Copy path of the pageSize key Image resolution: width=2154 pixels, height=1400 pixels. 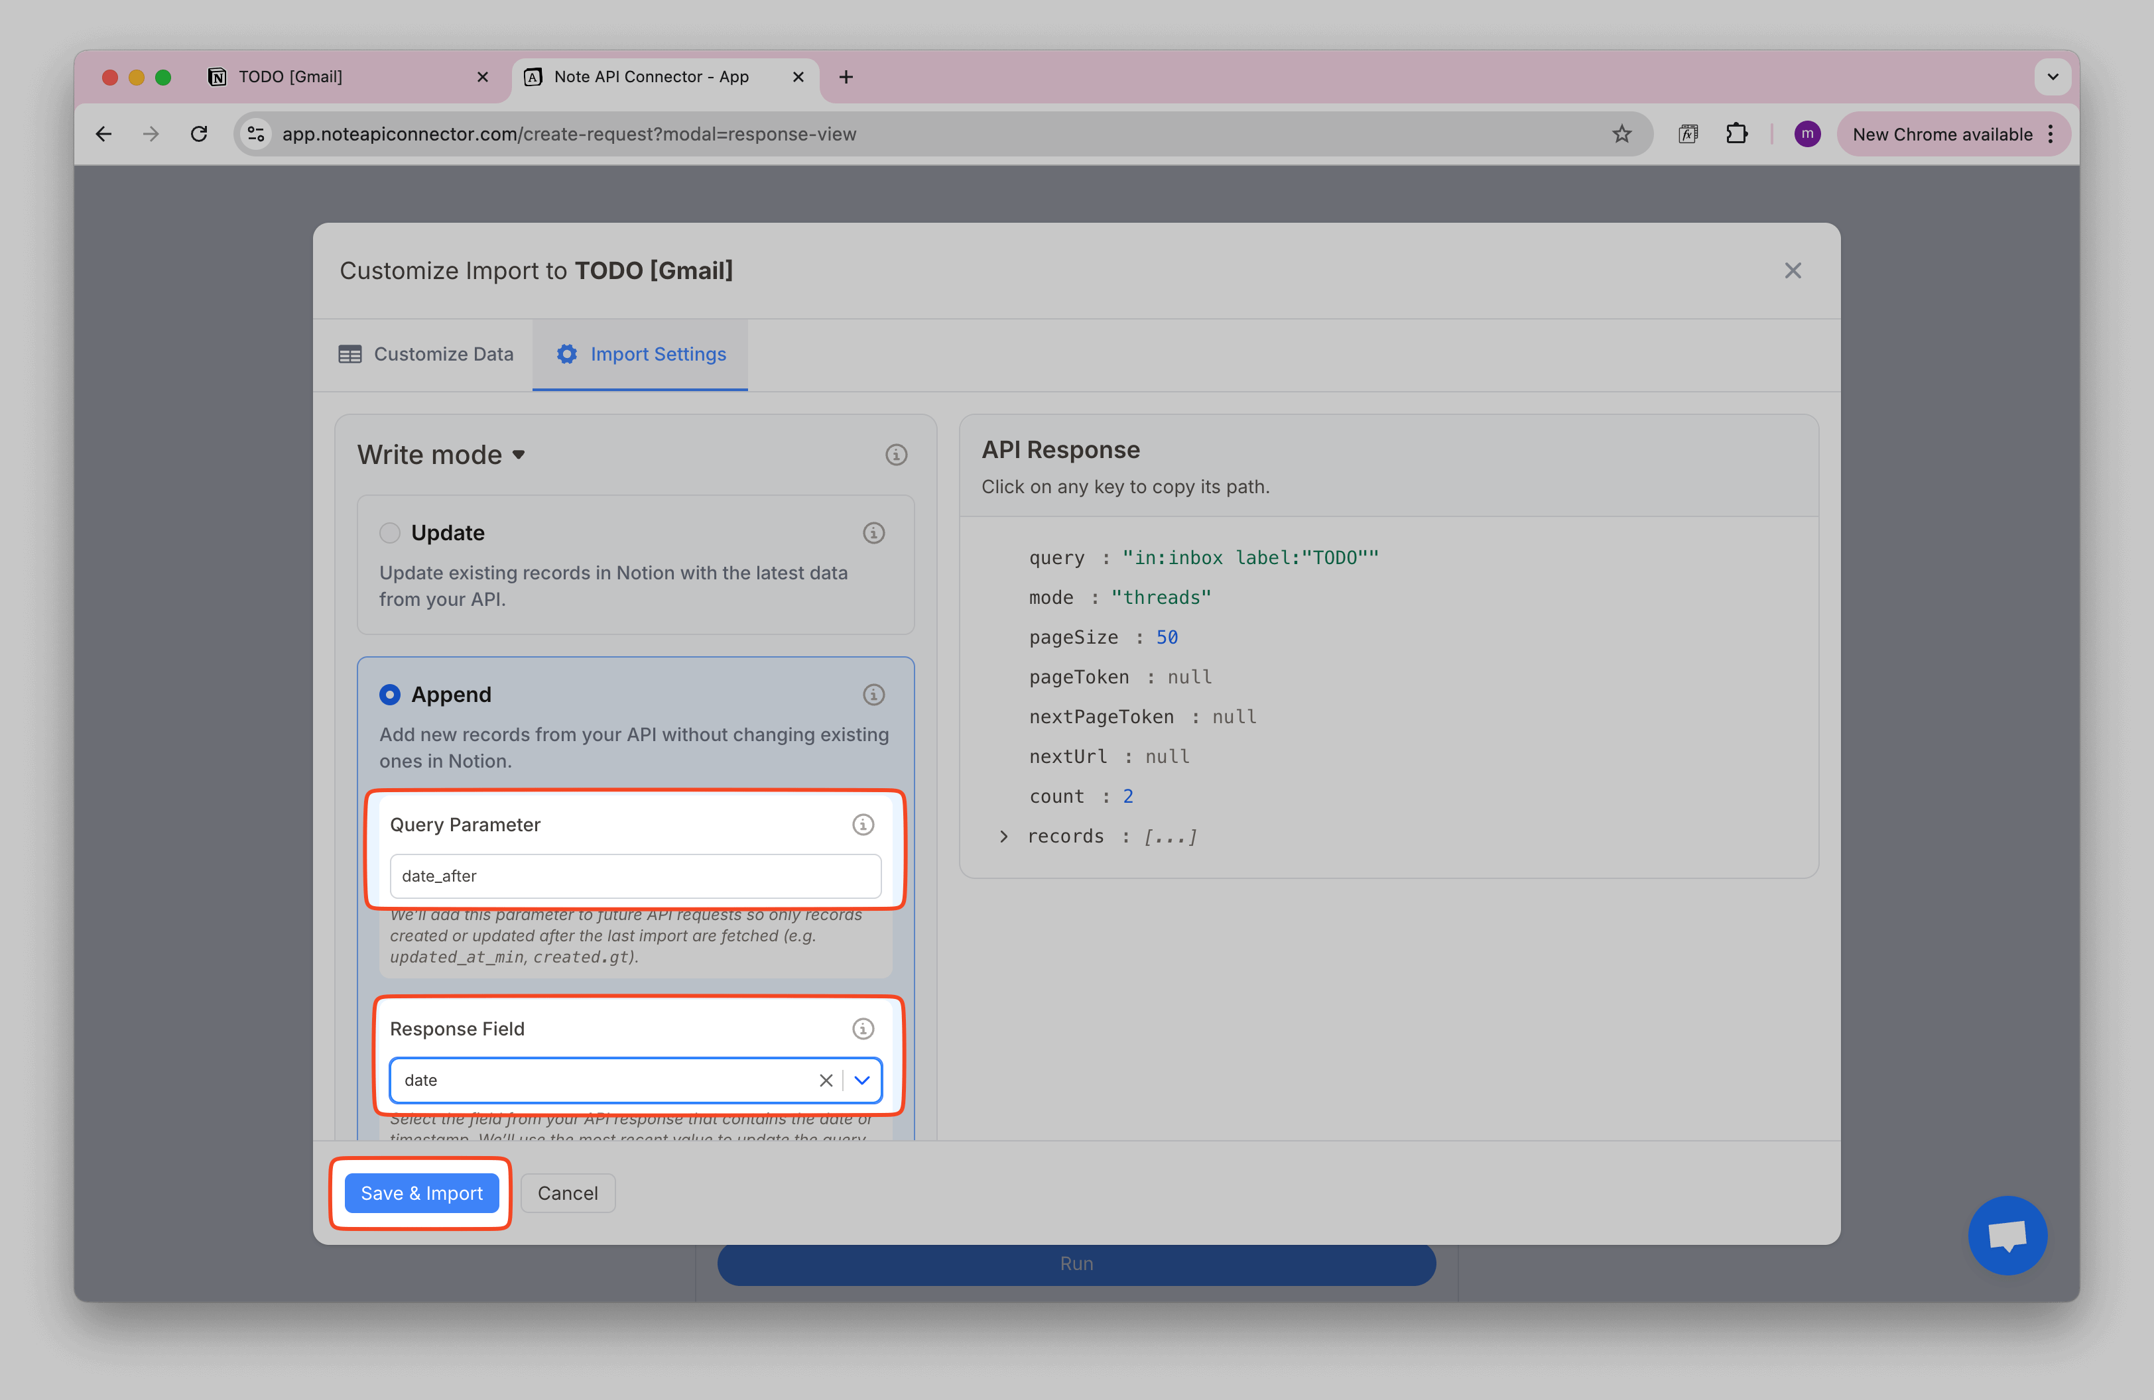pyautogui.click(x=1074, y=638)
